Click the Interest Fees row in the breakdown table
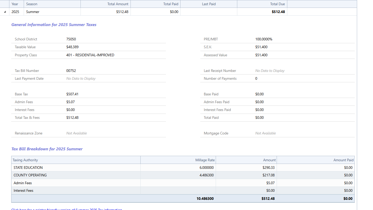 click(23, 190)
